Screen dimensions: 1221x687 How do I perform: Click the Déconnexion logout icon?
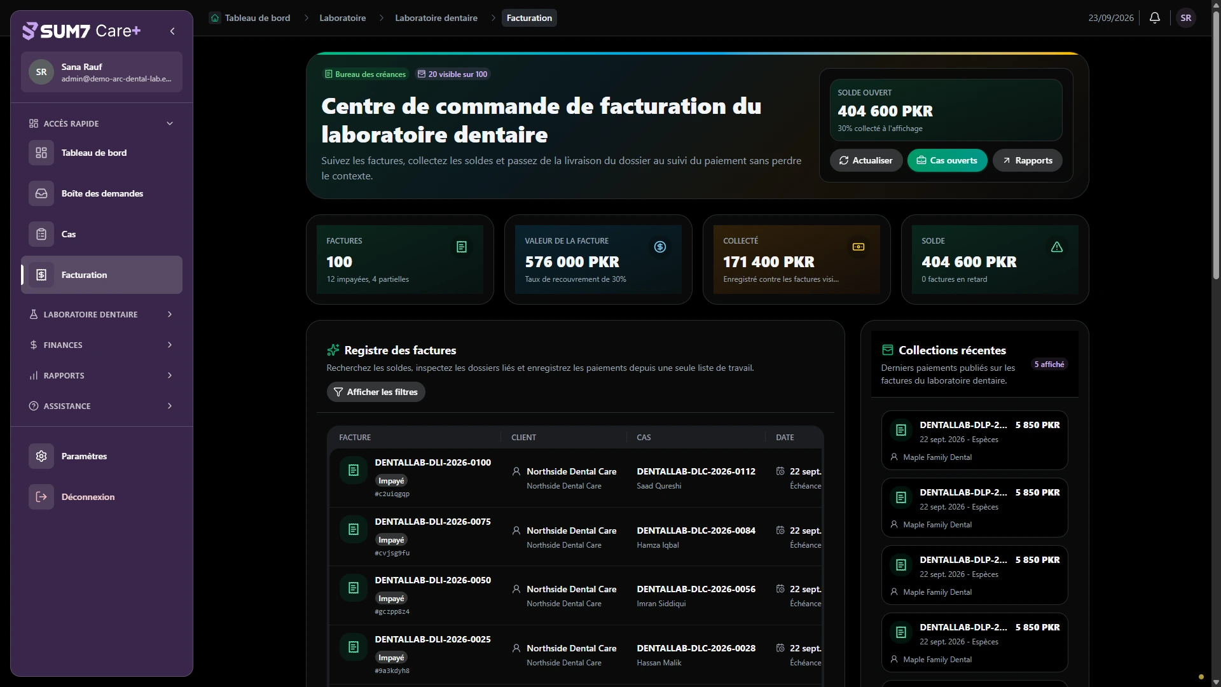tap(41, 497)
